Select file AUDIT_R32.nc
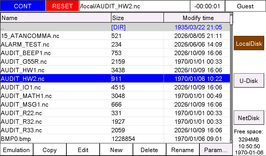 [x=115, y=121]
